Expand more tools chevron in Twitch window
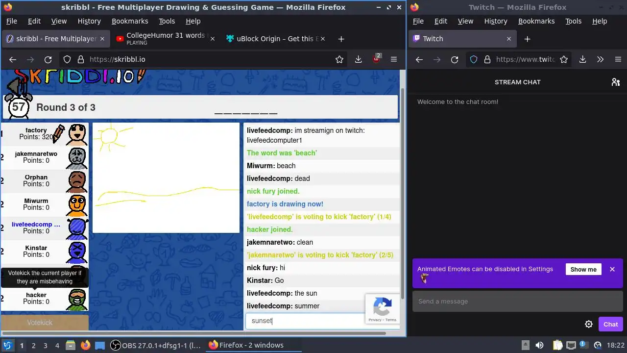Screen dimensions: 627x353 pos(600,59)
